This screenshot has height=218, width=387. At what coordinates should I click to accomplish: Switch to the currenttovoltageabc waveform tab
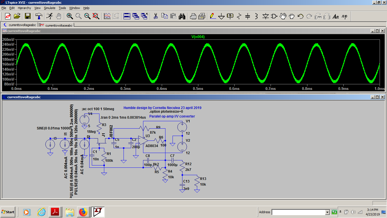pyautogui.click(x=56, y=25)
